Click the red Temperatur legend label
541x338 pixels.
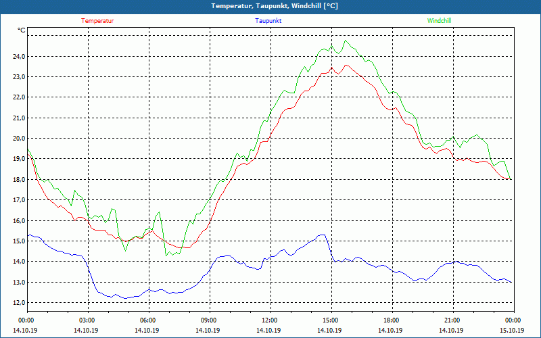click(97, 20)
